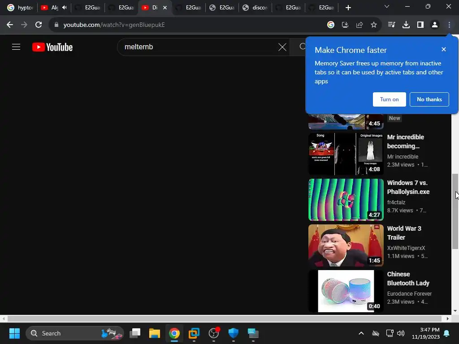Dismiss the Make Chrome faster popup
Viewport: 459px width, 344px height.
(443, 49)
